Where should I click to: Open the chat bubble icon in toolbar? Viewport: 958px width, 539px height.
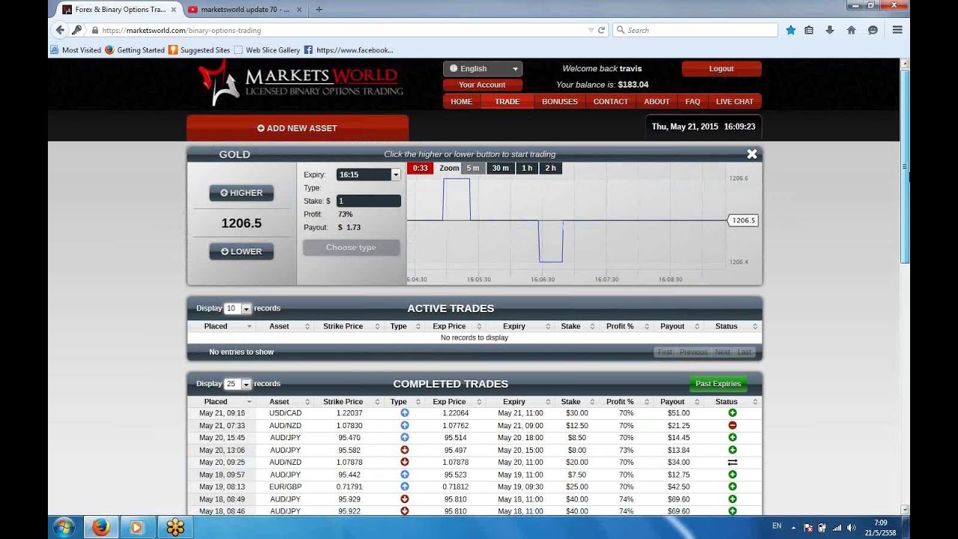[873, 30]
